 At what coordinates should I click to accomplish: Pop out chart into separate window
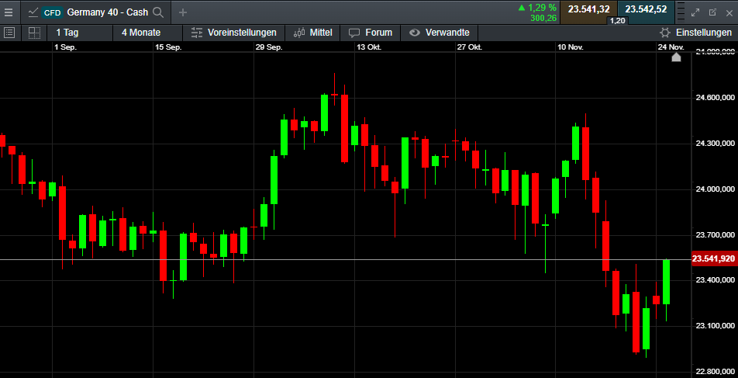(712, 12)
